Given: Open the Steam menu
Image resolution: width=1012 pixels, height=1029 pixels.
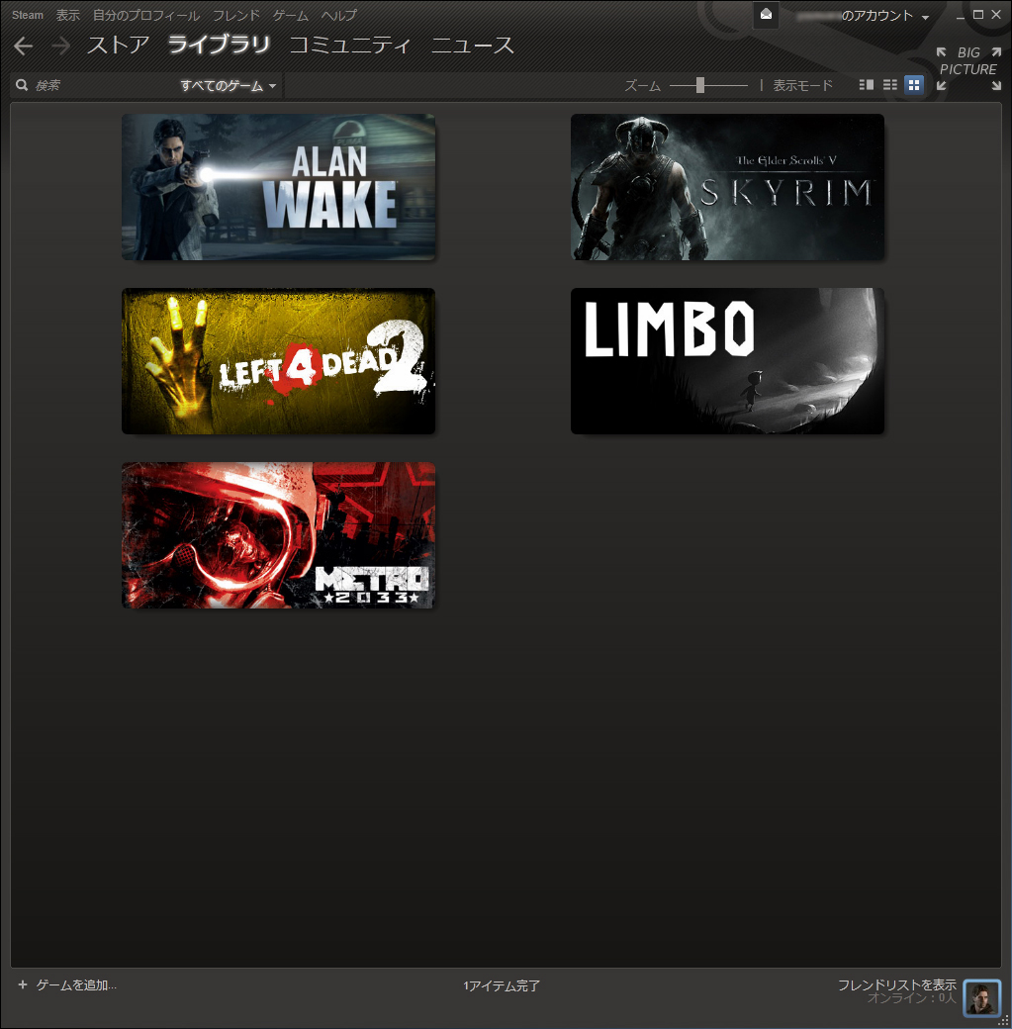Looking at the screenshot, I should point(28,15).
